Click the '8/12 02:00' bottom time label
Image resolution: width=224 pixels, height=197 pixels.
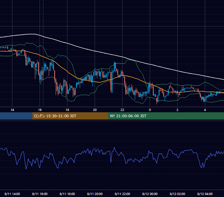click(177, 194)
